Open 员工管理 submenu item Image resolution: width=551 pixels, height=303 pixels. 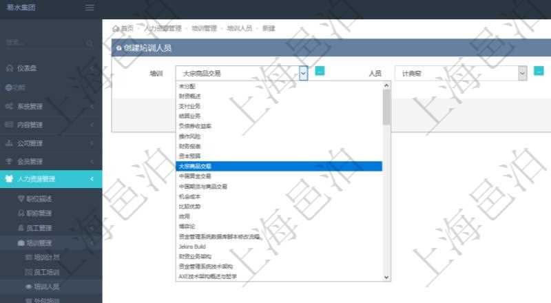pyautogui.click(x=39, y=228)
